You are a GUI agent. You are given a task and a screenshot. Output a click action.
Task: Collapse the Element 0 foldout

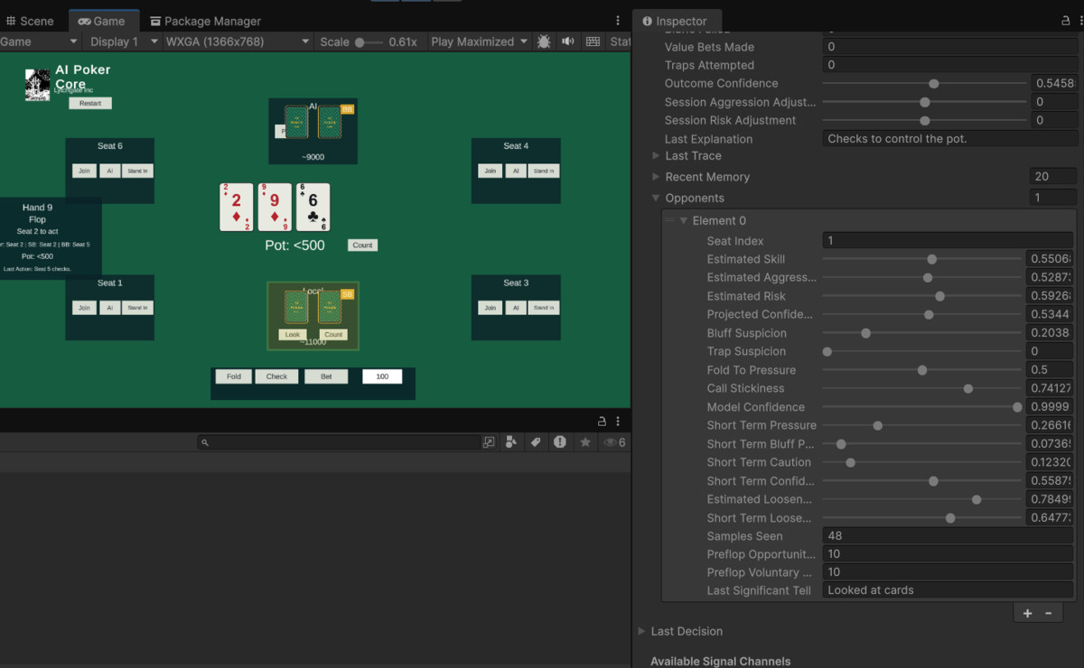click(684, 220)
